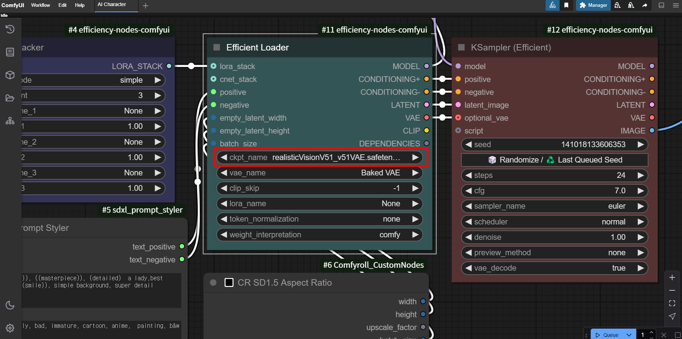682x339 pixels.
Task: Select the bookmark icon in the top toolbar
Action: click(x=567, y=6)
